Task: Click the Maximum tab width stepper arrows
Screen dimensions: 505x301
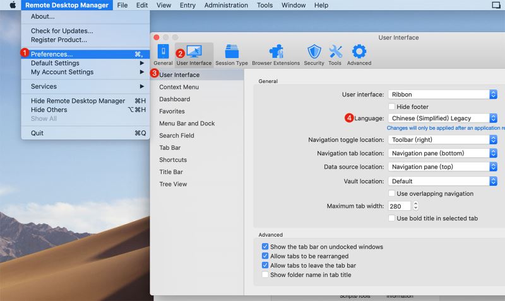Action: pos(415,206)
